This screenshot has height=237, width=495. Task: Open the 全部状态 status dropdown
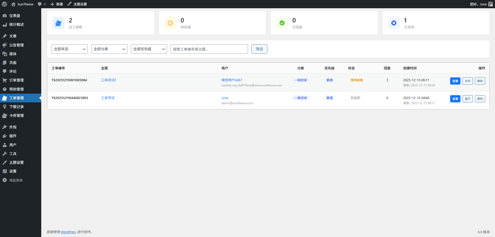(70, 49)
